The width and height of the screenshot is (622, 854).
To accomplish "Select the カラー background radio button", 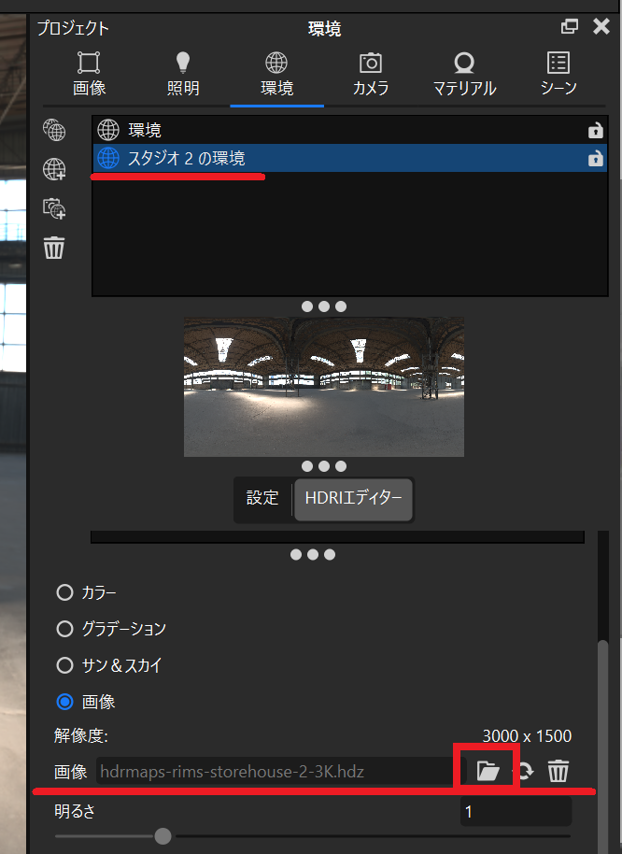I will tap(64, 592).
